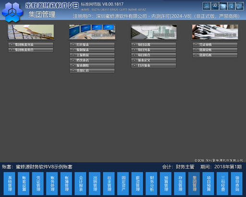
Task: Choose 上报数据 in the report list
Action: point(92,55)
